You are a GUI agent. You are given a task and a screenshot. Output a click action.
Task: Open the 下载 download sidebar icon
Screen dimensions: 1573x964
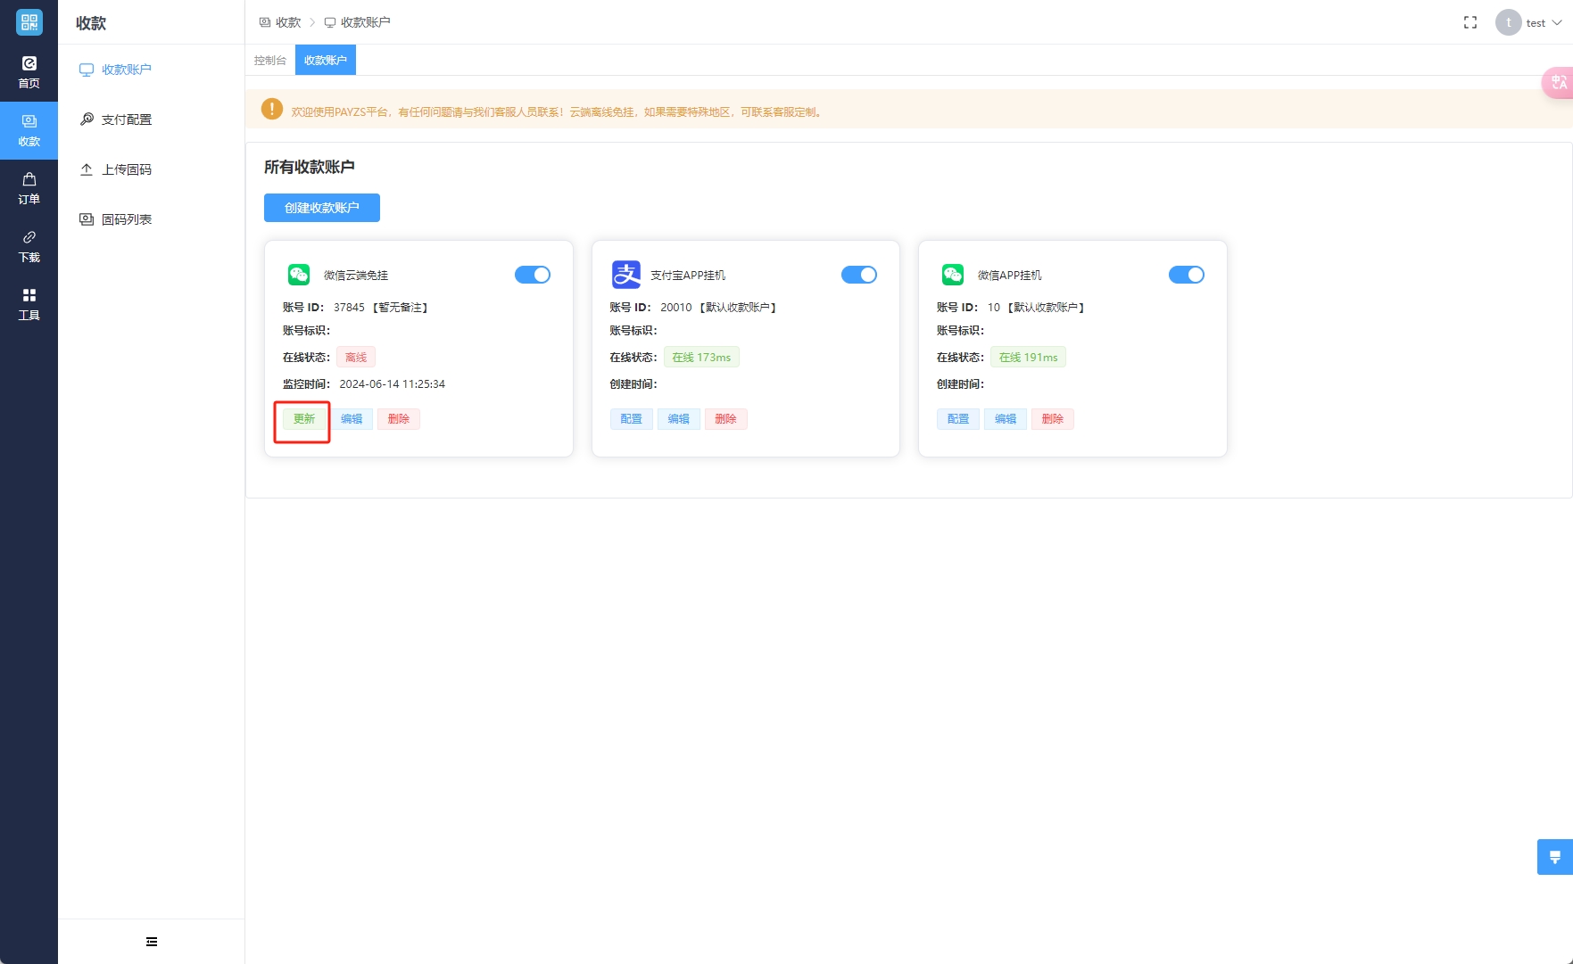(29, 246)
